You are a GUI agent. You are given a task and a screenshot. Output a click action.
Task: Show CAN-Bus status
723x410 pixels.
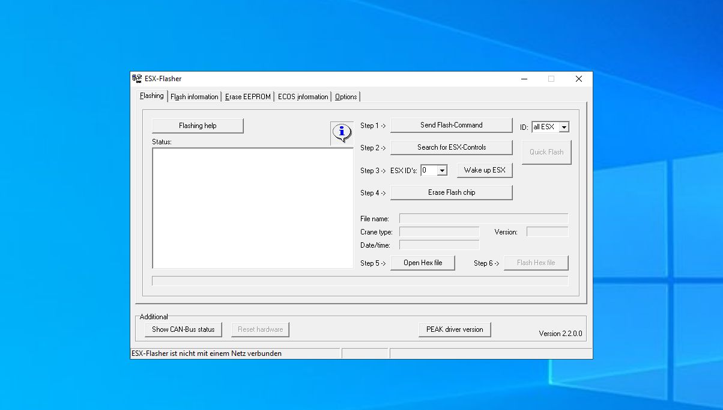(x=183, y=329)
